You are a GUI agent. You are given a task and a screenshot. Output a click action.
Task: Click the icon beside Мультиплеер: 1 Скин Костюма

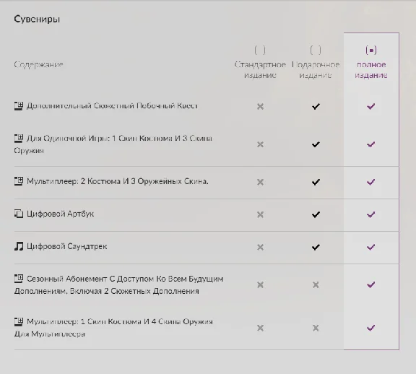[x=19, y=322]
